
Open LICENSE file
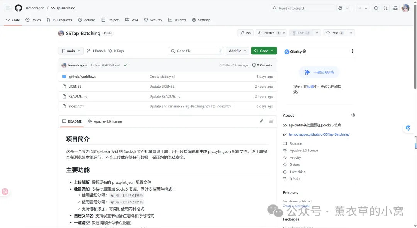75,87
